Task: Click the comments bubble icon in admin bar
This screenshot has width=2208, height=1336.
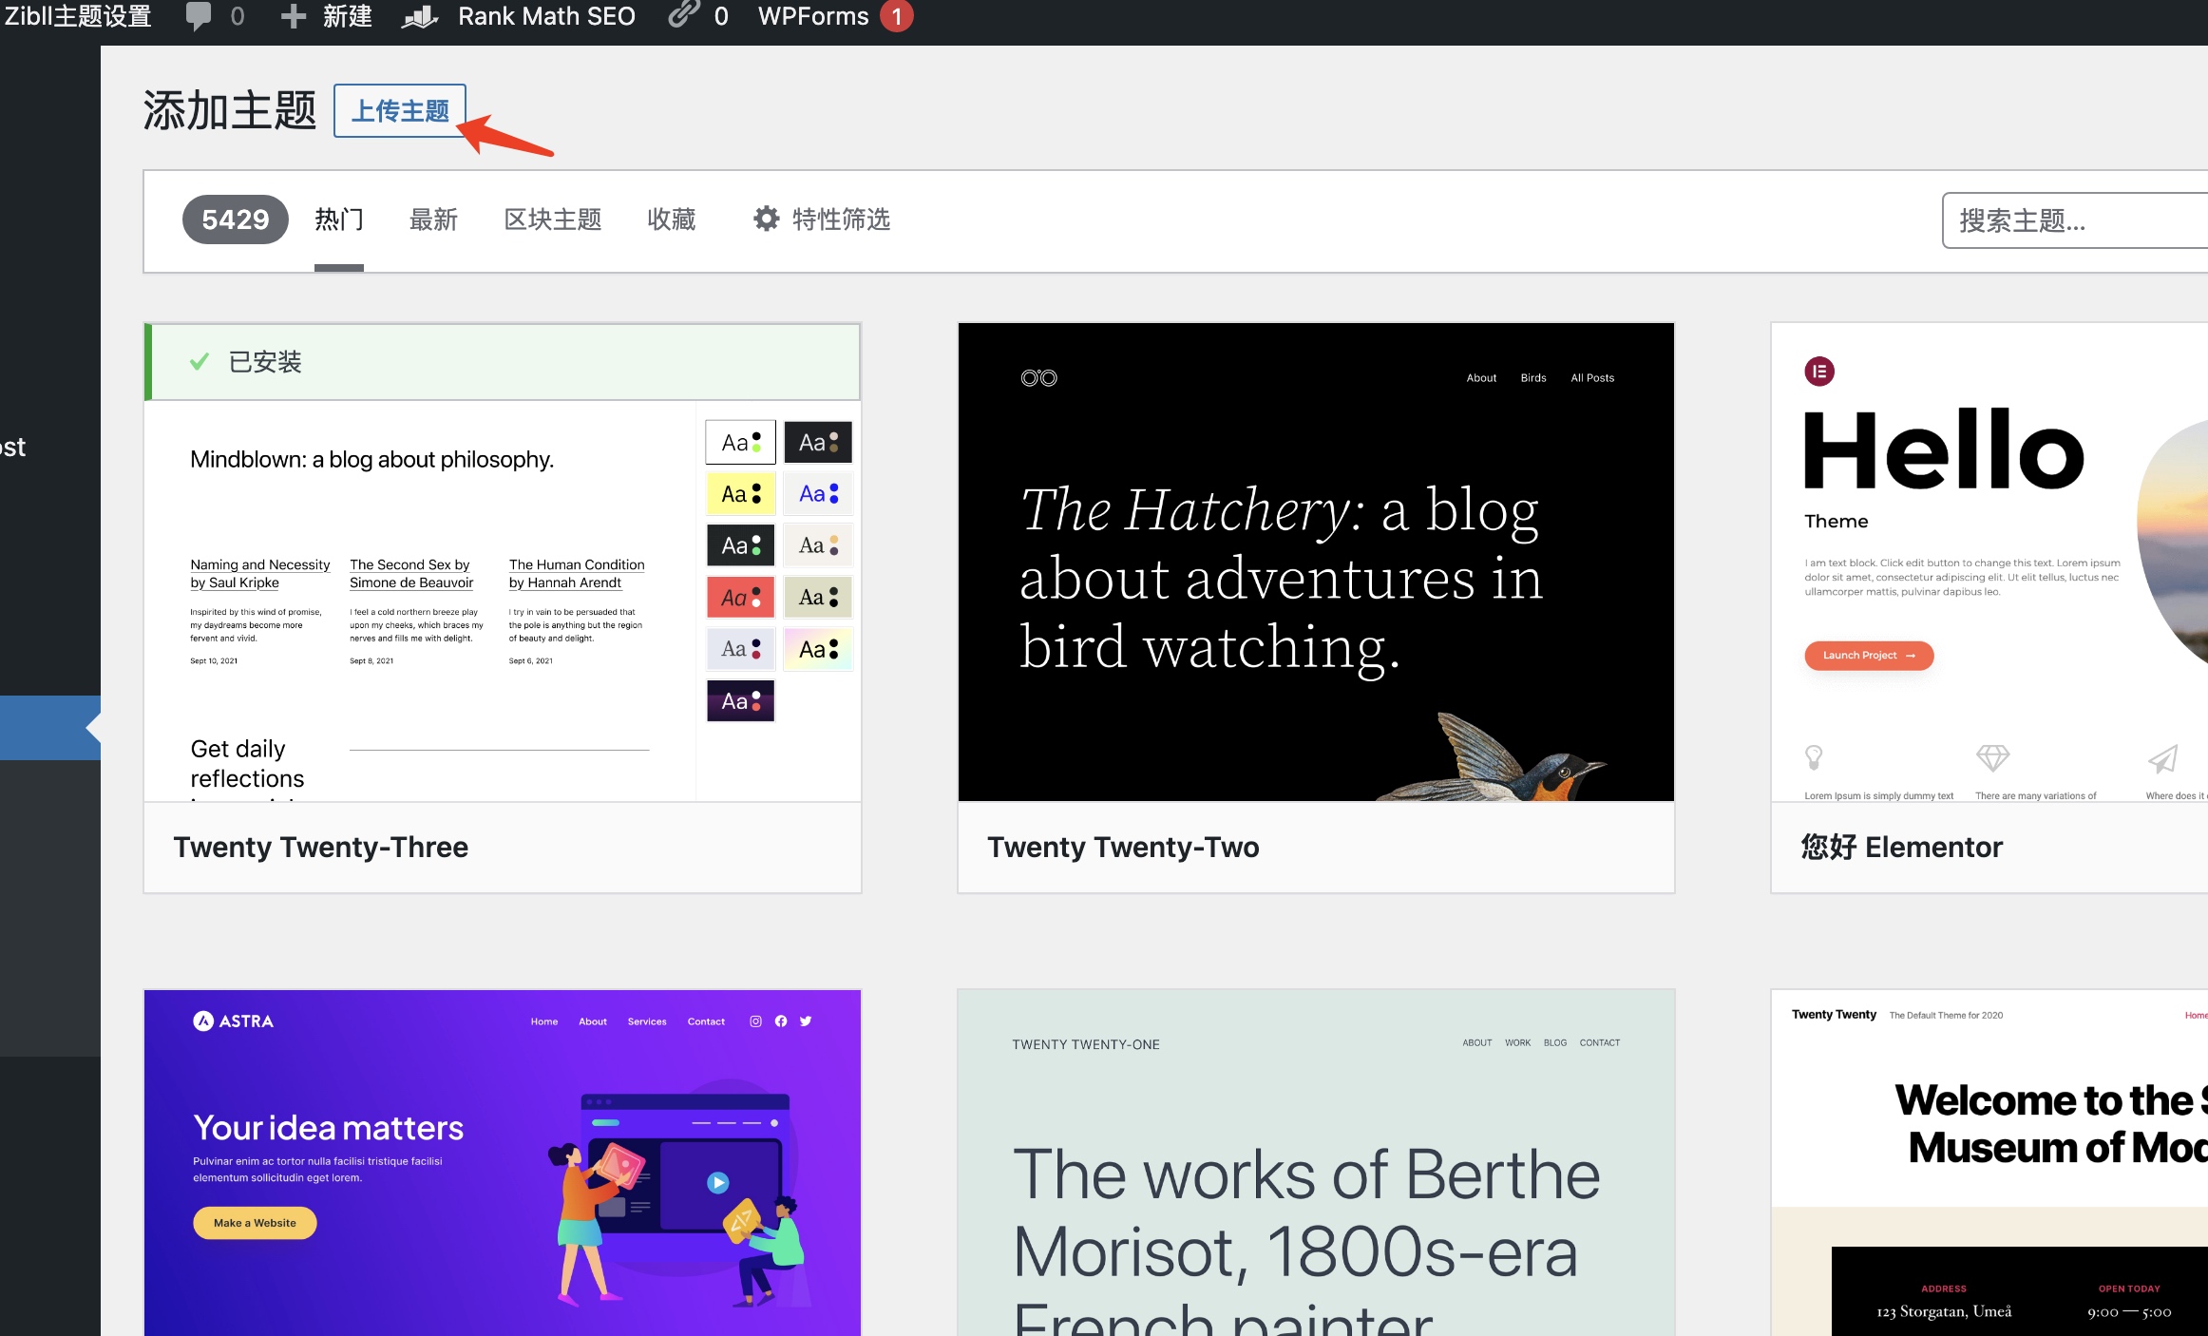Action: pos(198,16)
